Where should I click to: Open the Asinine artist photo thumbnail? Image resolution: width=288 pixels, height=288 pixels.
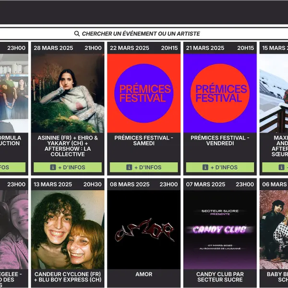click(x=68, y=93)
